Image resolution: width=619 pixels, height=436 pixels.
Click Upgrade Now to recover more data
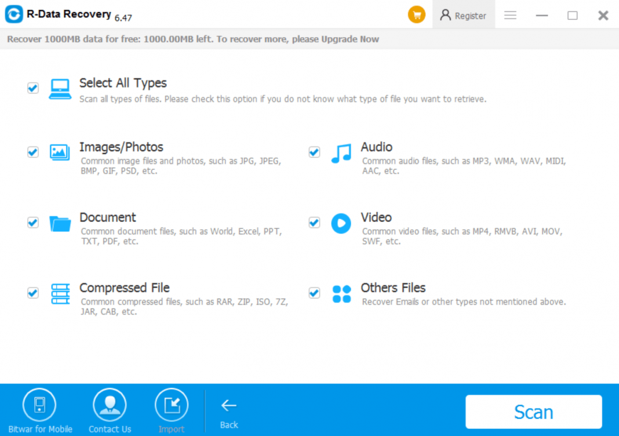[353, 39]
